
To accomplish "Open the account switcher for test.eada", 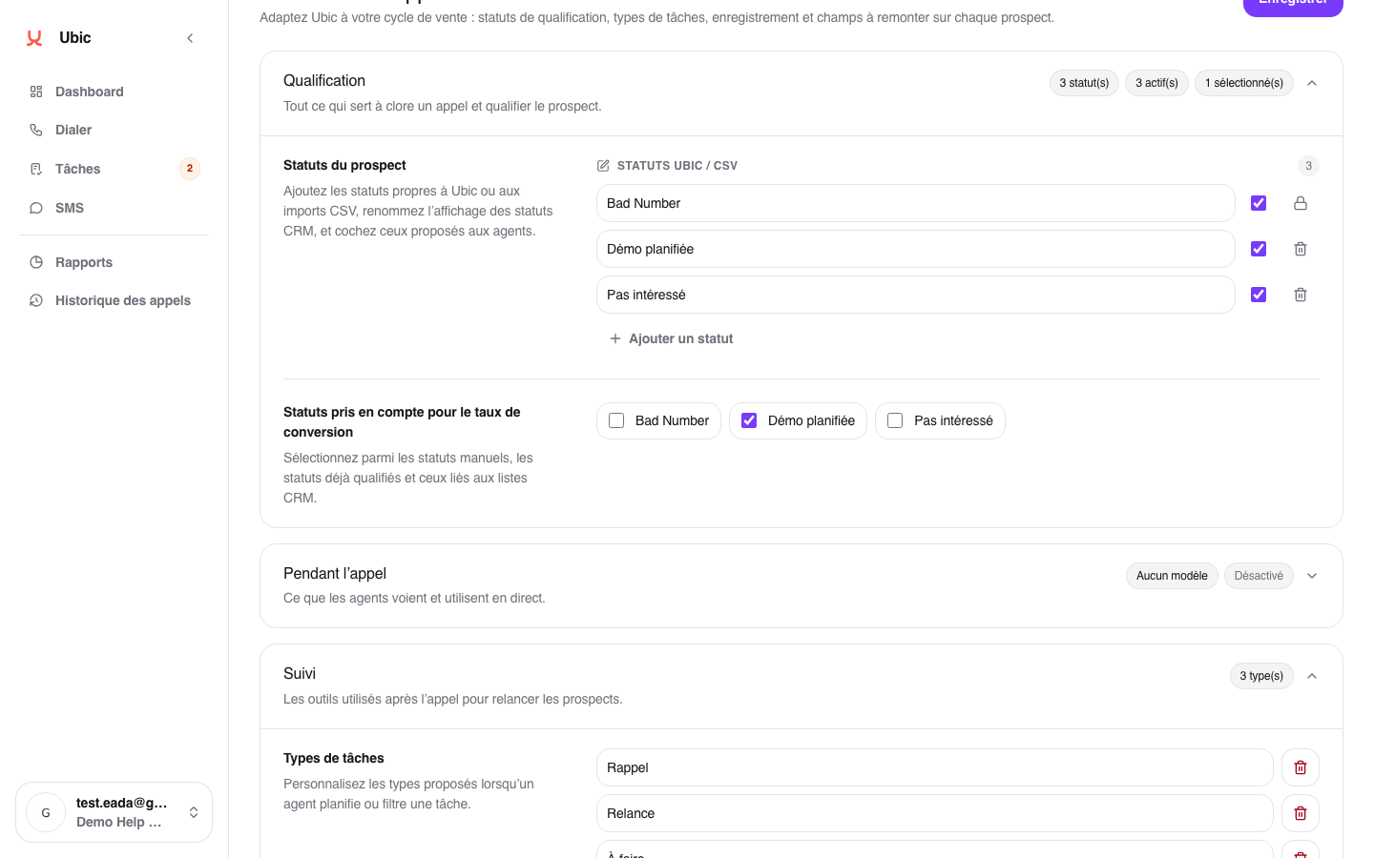I will pyautogui.click(x=114, y=812).
